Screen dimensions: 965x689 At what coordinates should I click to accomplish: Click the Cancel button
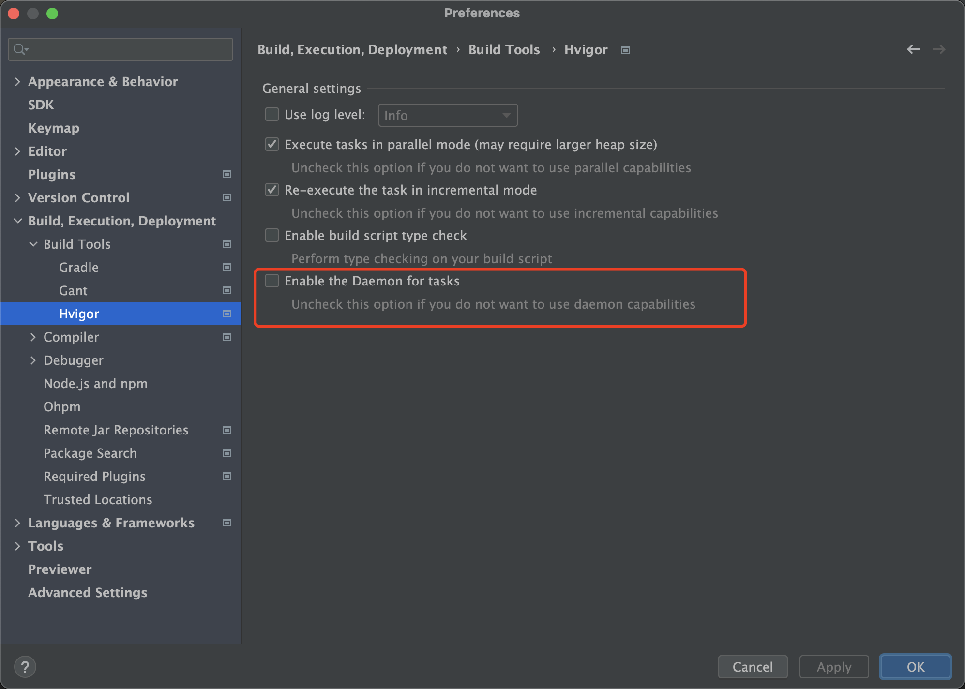pos(753,667)
